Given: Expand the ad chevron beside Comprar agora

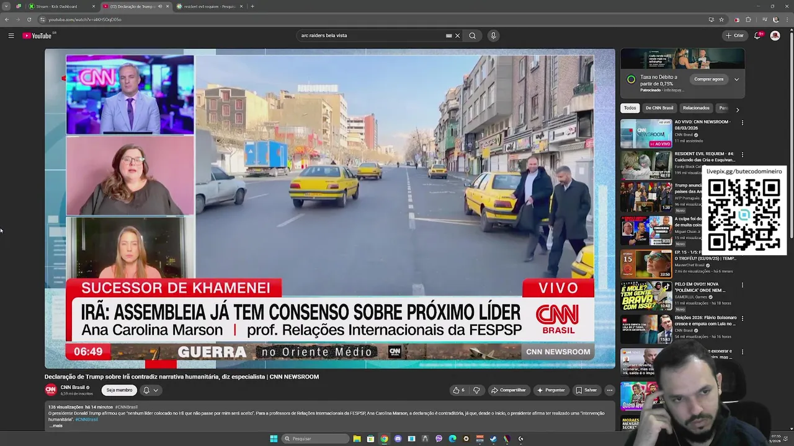Looking at the screenshot, I should [x=736, y=79].
